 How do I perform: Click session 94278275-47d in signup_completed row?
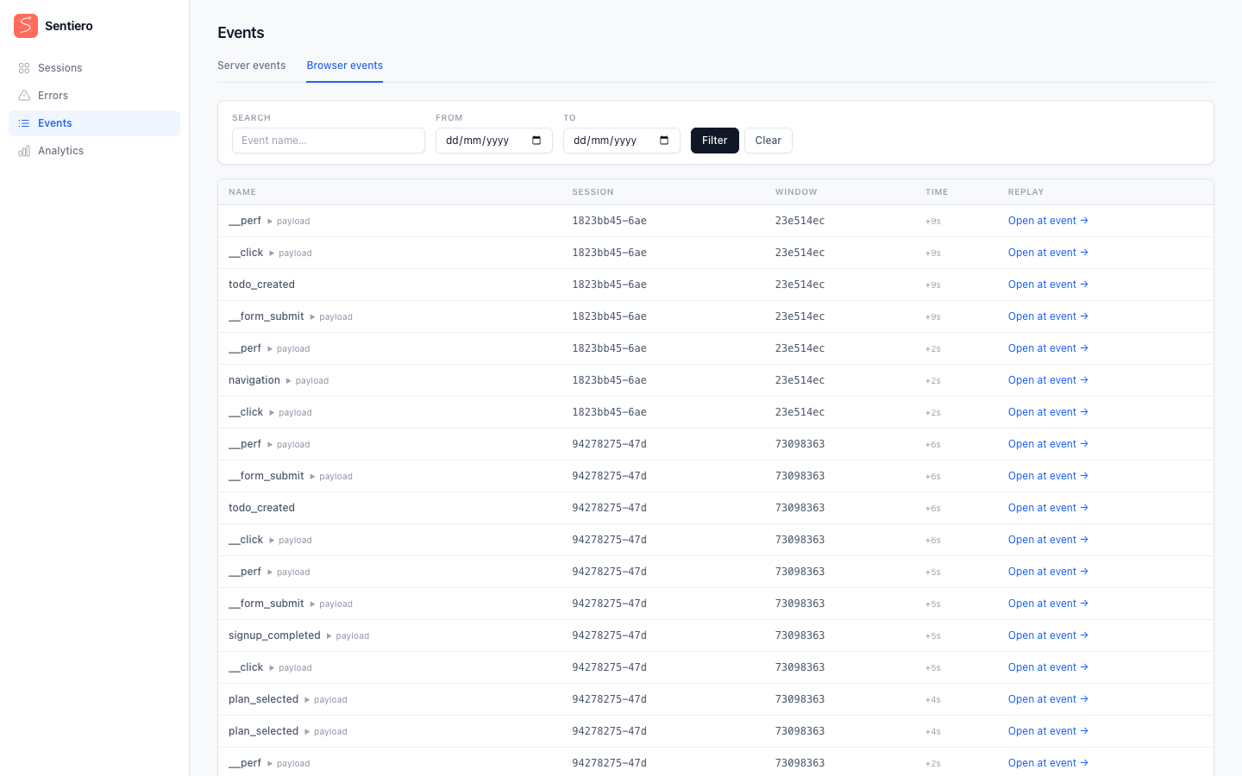[x=609, y=635]
